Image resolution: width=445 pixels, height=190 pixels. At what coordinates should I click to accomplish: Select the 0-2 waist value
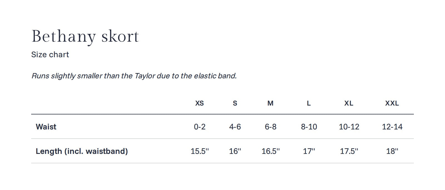pyautogui.click(x=200, y=127)
